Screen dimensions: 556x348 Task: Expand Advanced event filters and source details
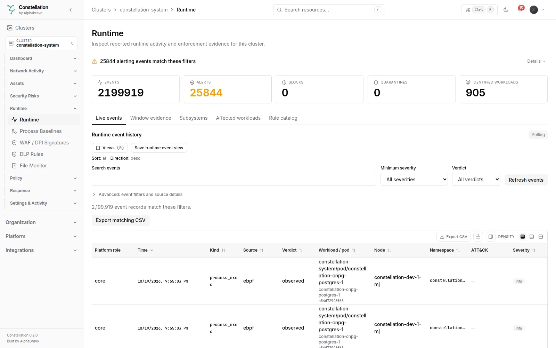pyautogui.click(x=137, y=195)
